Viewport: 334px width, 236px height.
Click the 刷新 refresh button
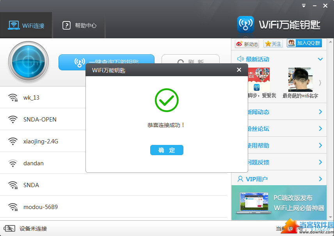click(191, 59)
